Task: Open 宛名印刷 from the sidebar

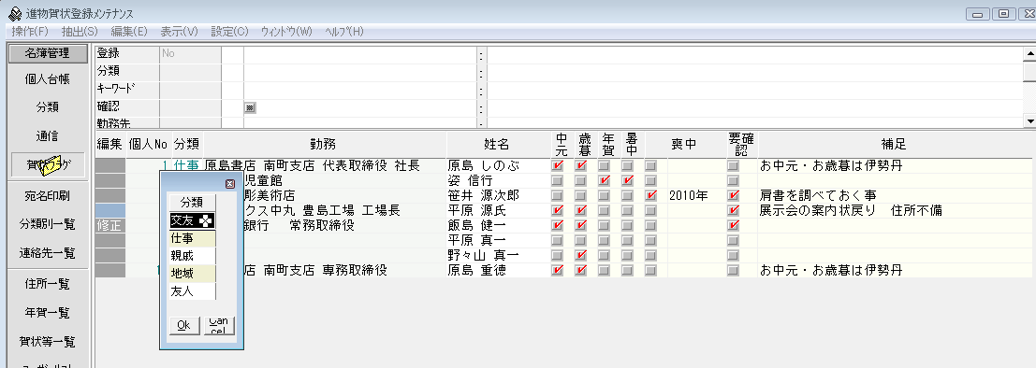Action: click(x=47, y=196)
